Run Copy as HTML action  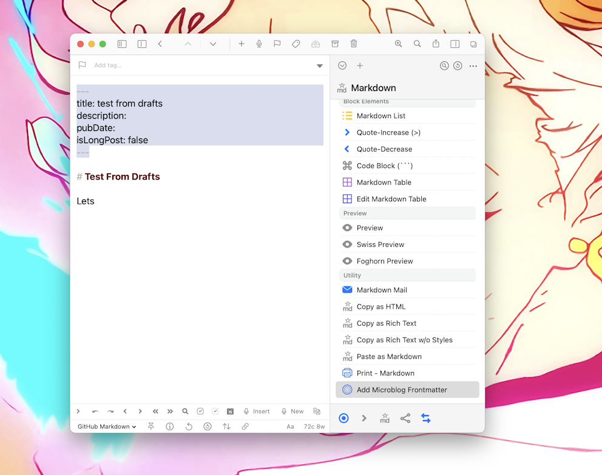[407, 306]
